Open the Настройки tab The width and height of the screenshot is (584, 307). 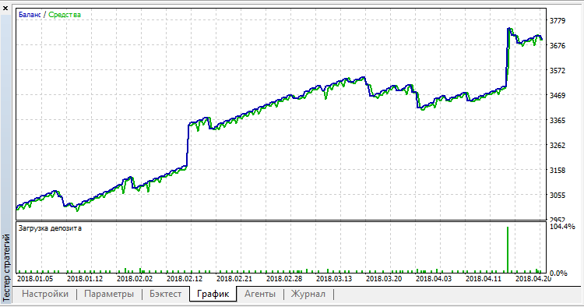click(45, 294)
